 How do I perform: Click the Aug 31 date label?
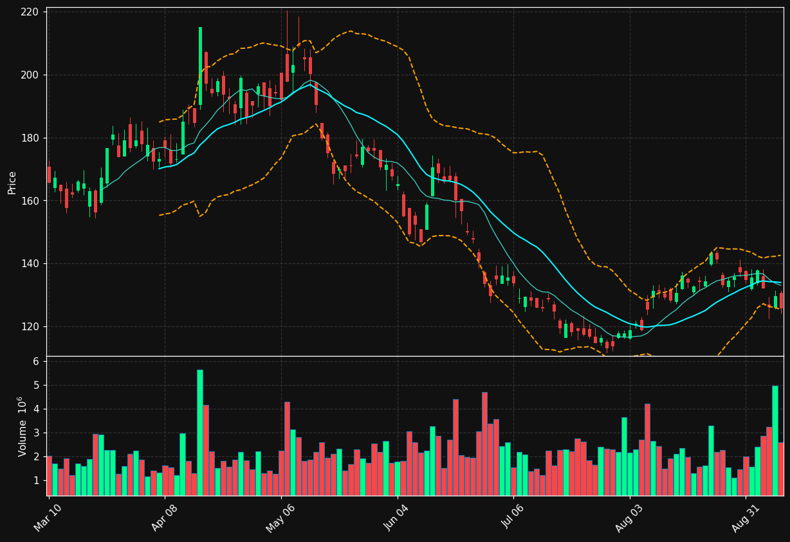click(x=746, y=518)
